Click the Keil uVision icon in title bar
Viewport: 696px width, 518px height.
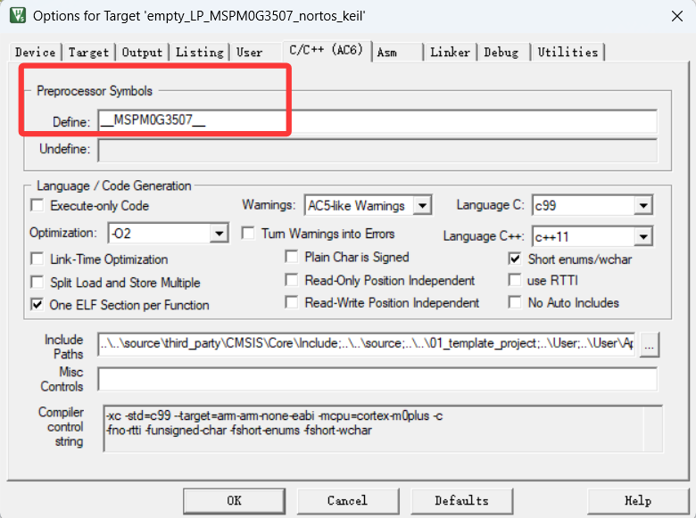tap(18, 15)
